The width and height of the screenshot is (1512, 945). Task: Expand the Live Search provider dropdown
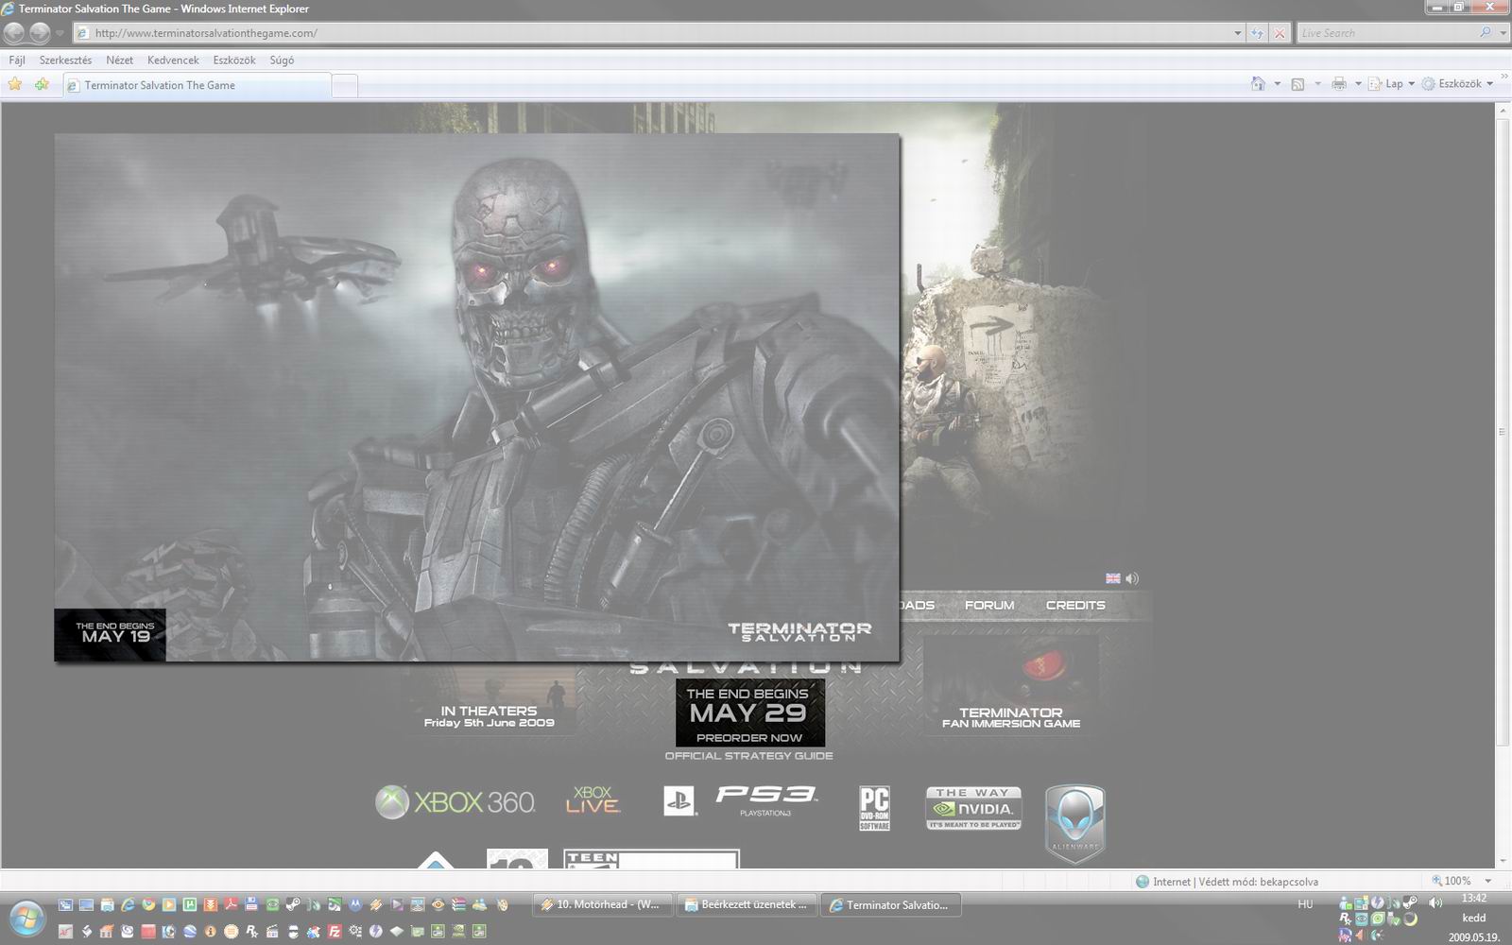pyautogui.click(x=1502, y=33)
